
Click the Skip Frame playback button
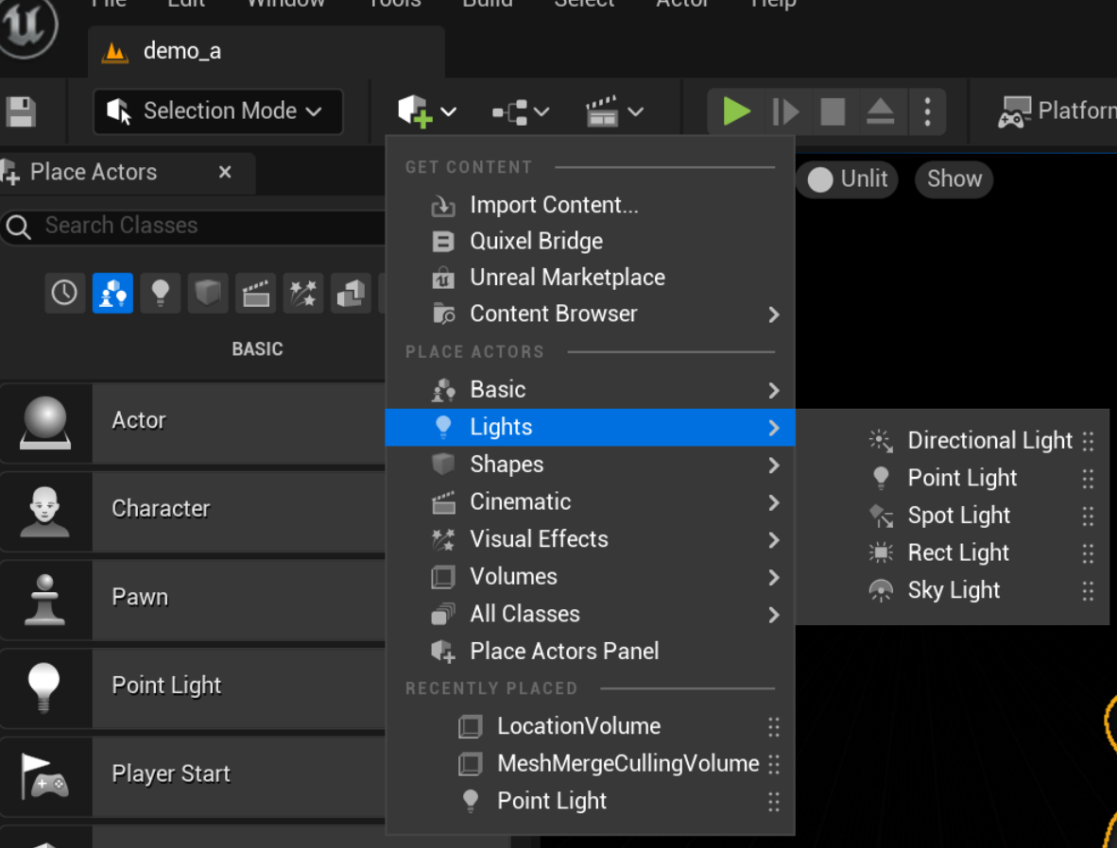tap(785, 111)
